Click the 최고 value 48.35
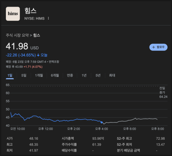 (34, 145)
